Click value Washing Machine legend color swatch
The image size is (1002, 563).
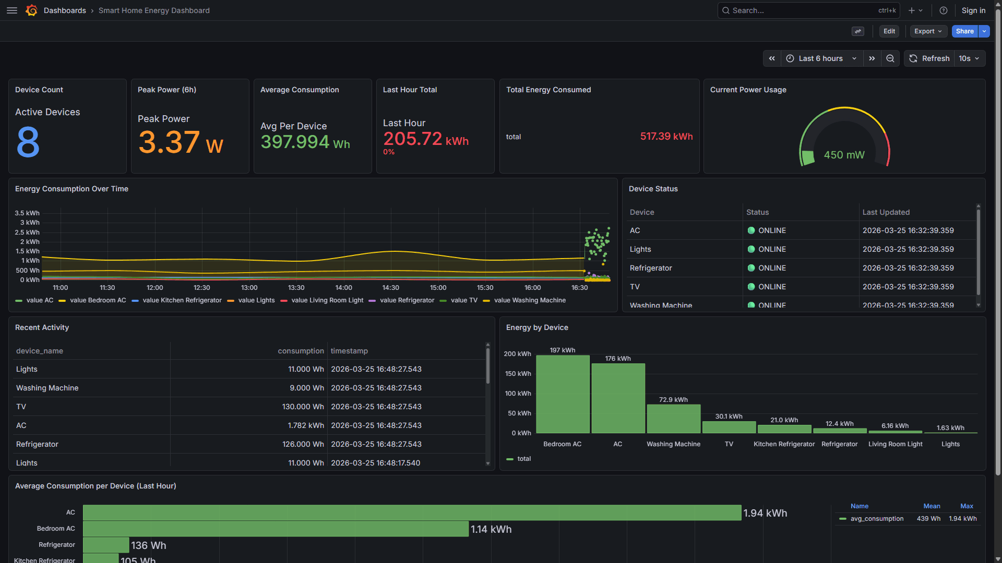[x=486, y=301]
